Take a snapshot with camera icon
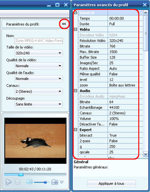This screenshot has height=192, width=150. [55, 182]
